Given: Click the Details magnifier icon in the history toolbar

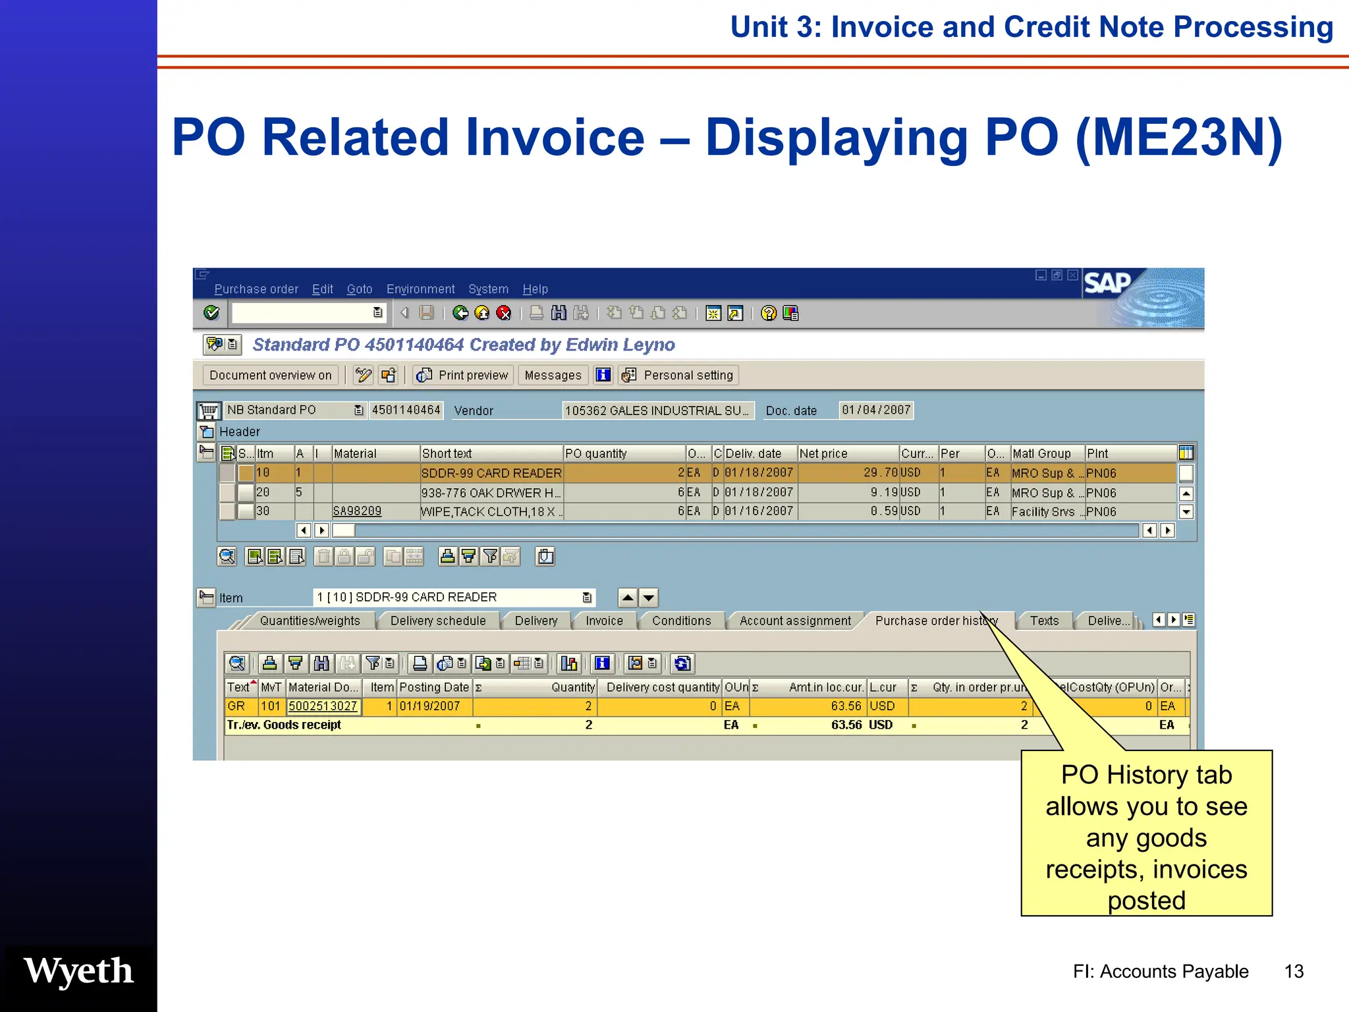Looking at the screenshot, I should click(x=236, y=663).
